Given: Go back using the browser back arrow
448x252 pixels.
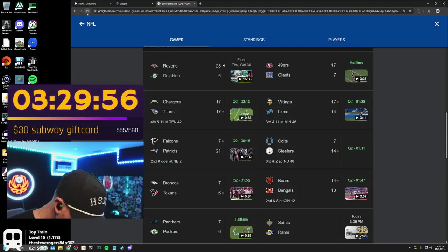Looking at the screenshot, I should (x=75, y=11).
